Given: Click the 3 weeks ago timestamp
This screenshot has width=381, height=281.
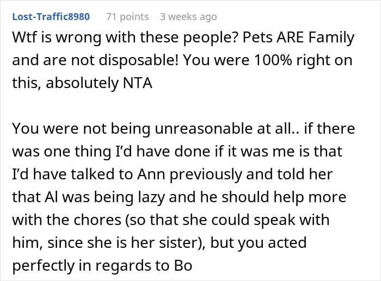Looking at the screenshot, I should pyautogui.click(x=188, y=17).
